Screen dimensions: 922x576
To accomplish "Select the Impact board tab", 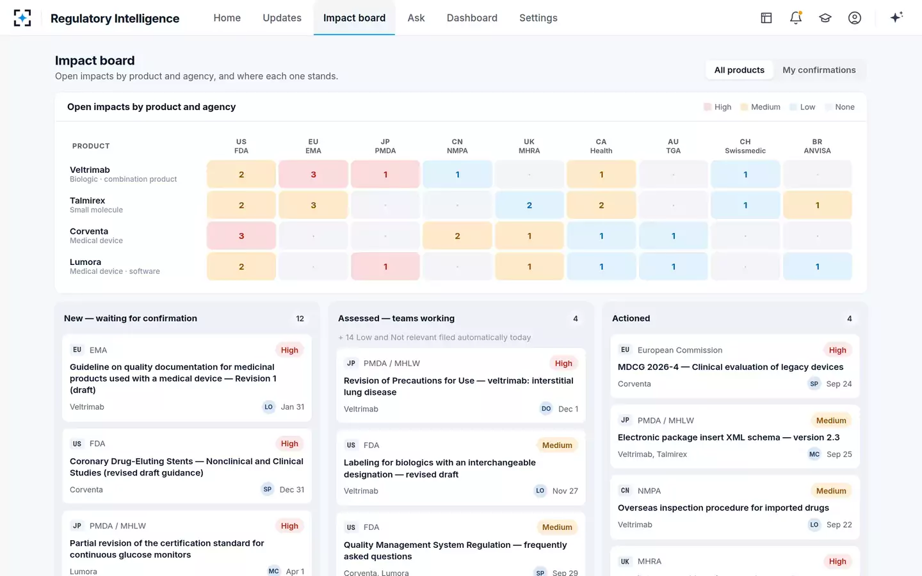I will pos(354,18).
